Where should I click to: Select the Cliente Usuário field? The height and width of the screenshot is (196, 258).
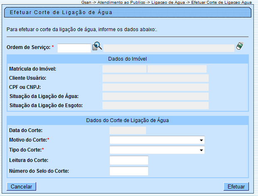pyautogui.click(x=156, y=78)
